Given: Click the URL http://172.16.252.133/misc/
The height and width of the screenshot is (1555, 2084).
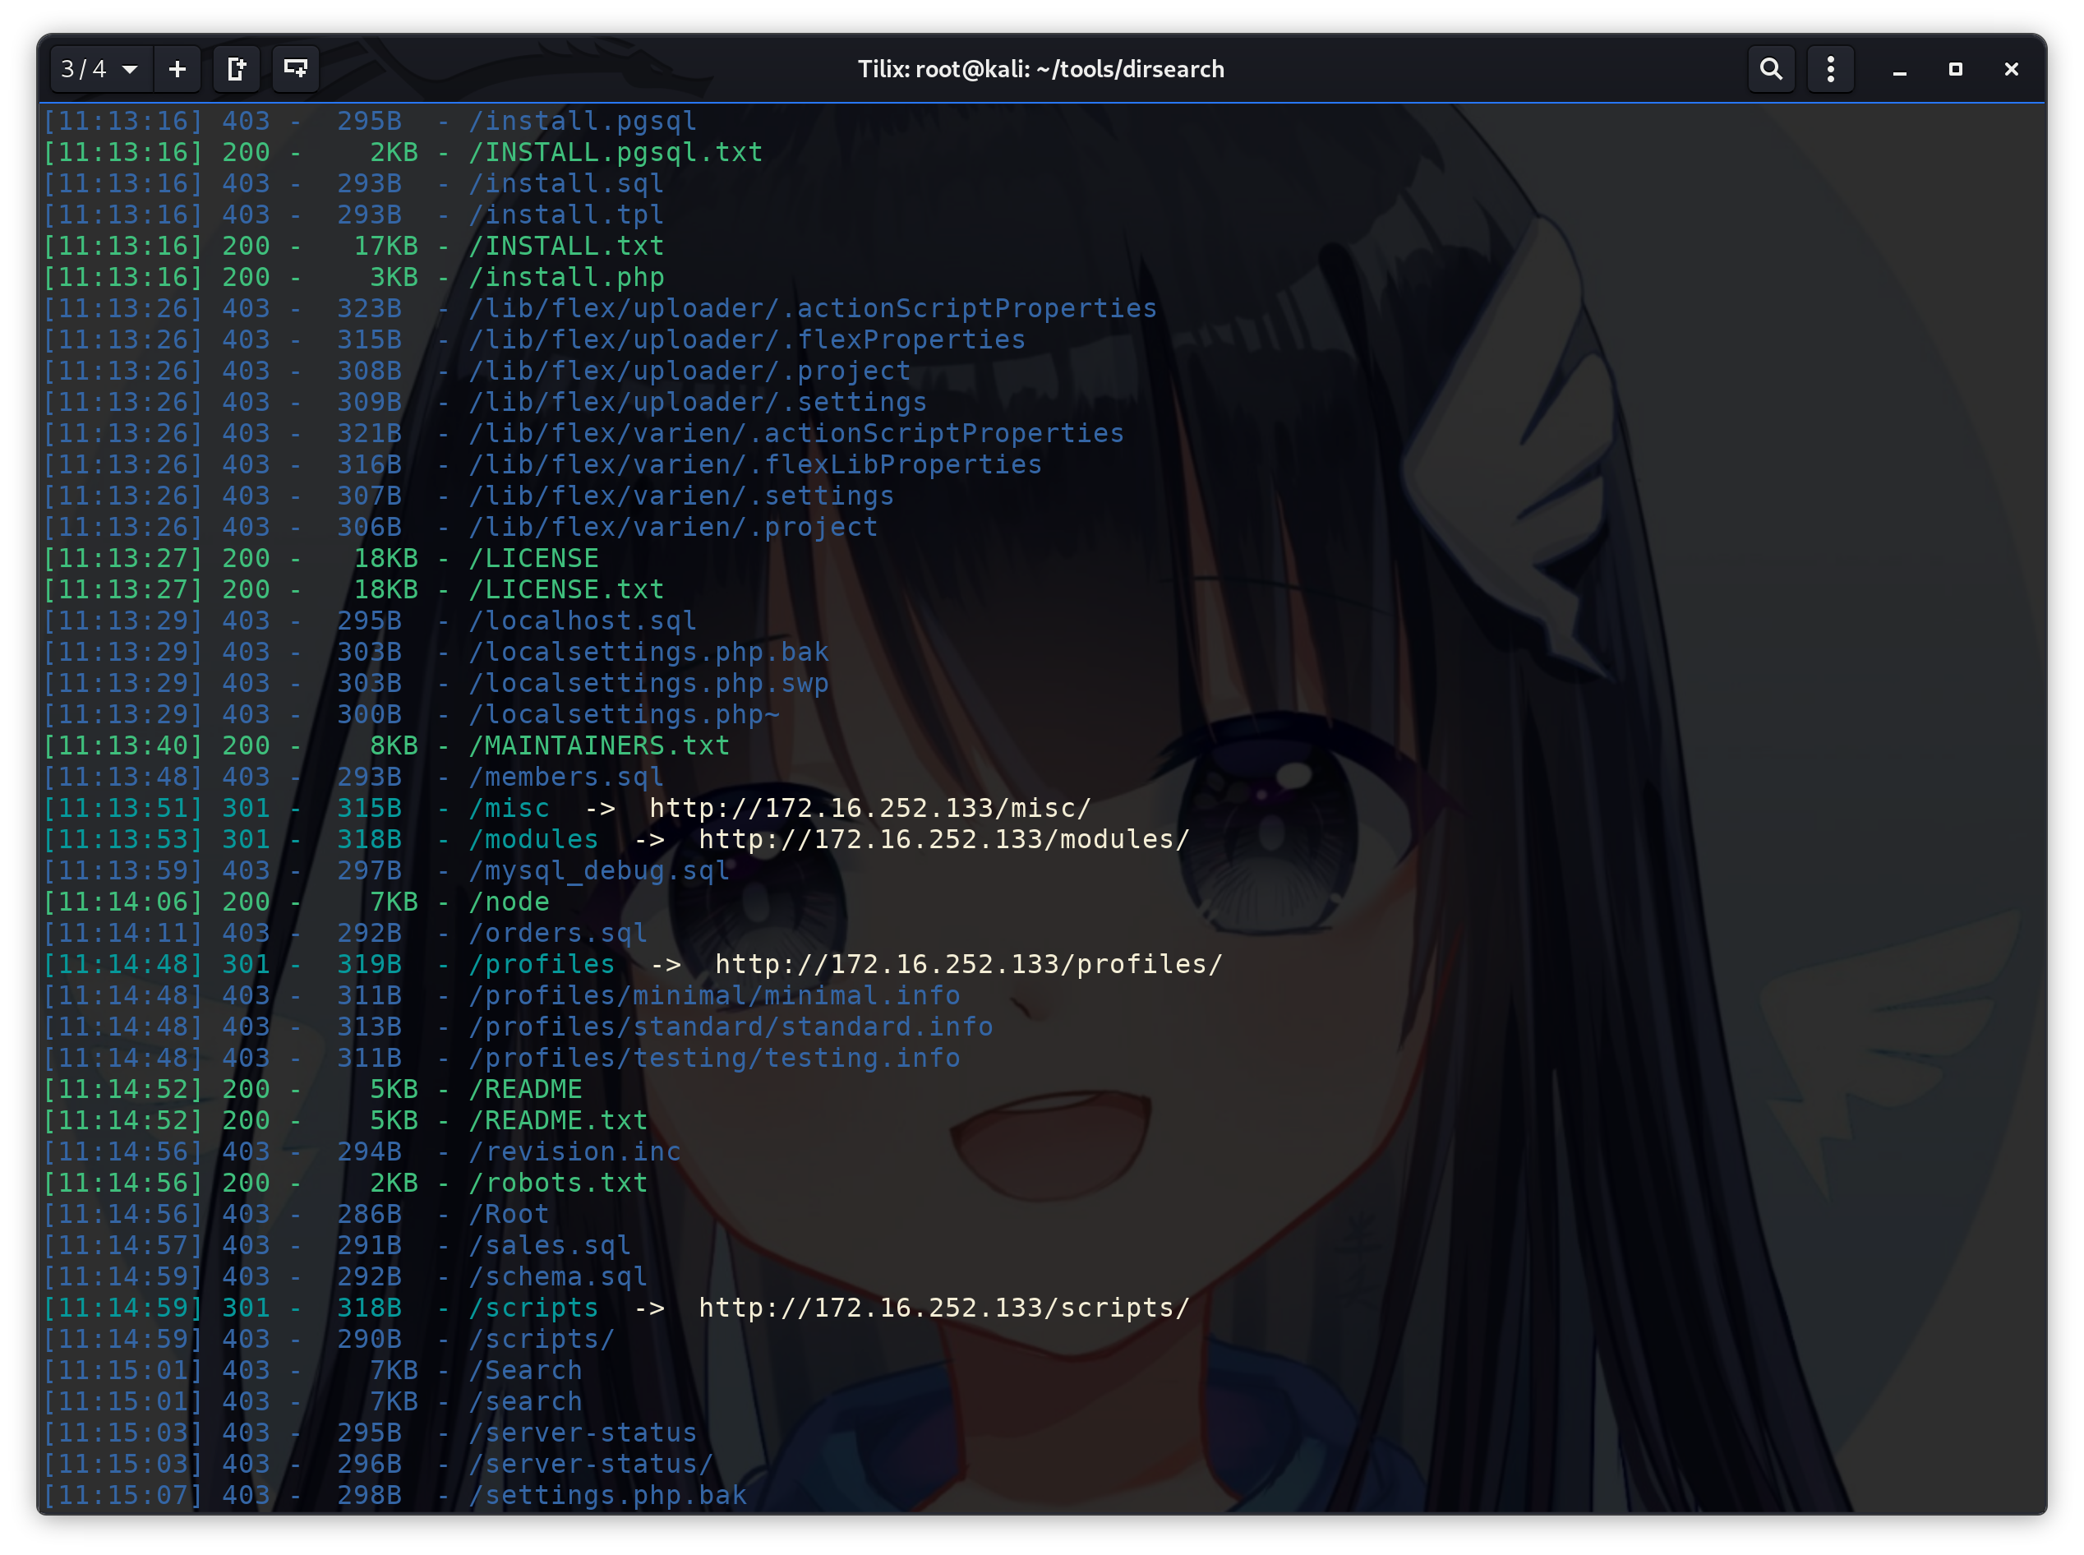Looking at the screenshot, I should coord(869,808).
